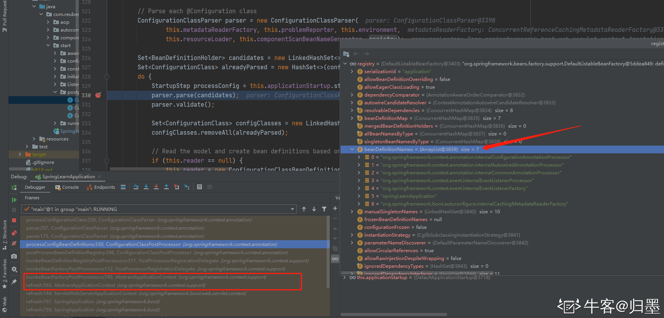This screenshot has width=664, height=318.
Task: Click the Step Out icon
Action: 166,187
